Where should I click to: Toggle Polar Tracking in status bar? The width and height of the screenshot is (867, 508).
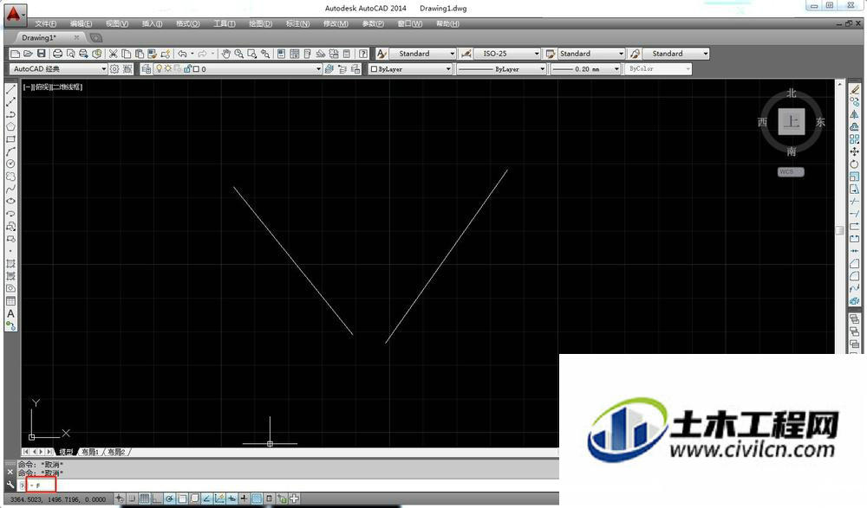click(169, 498)
